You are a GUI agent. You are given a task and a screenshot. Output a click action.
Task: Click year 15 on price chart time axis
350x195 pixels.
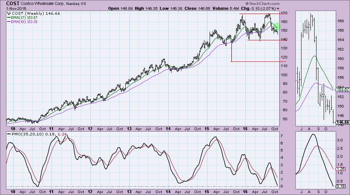207,129
